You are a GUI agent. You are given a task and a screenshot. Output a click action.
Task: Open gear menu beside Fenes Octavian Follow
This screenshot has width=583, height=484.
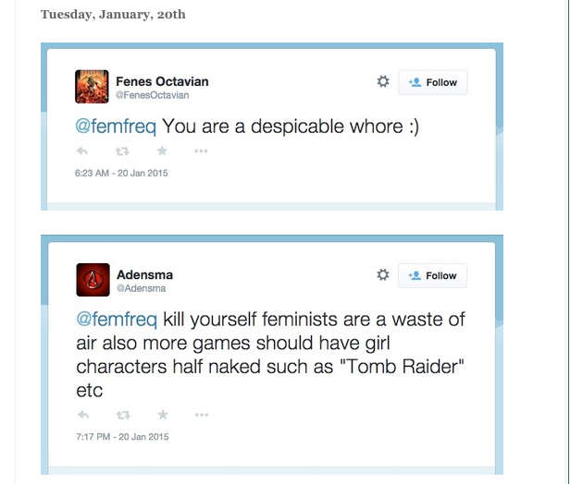[383, 81]
